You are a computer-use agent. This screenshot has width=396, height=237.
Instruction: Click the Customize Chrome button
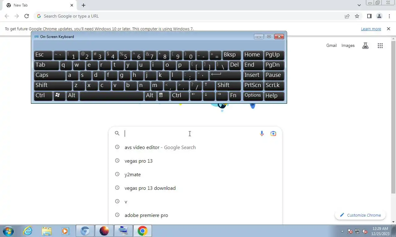coord(360,215)
